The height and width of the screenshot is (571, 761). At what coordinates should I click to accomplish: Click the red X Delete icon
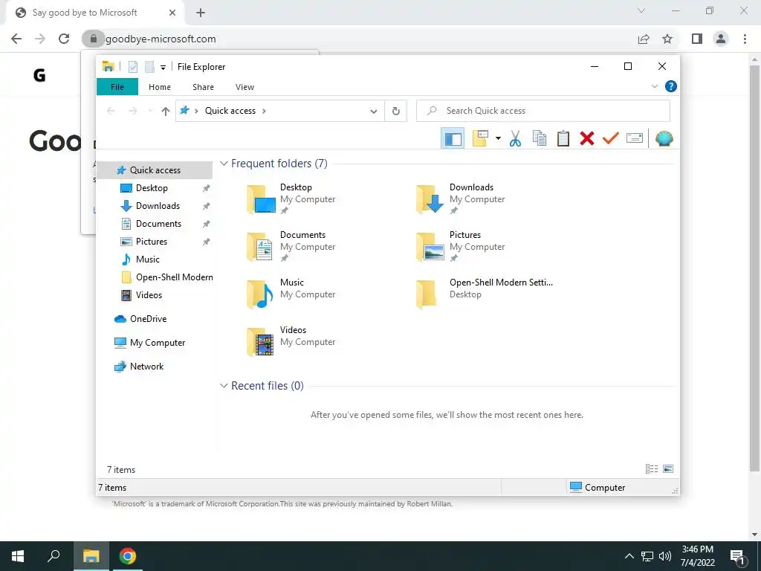(x=587, y=139)
